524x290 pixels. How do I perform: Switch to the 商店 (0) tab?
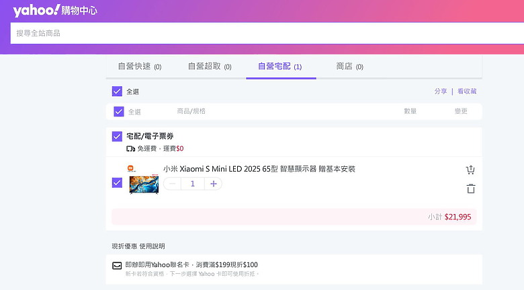349,67
